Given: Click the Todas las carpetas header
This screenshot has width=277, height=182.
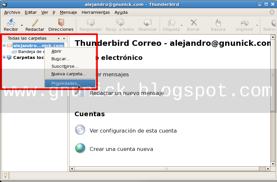Looking at the screenshot, I should pos(27,38).
